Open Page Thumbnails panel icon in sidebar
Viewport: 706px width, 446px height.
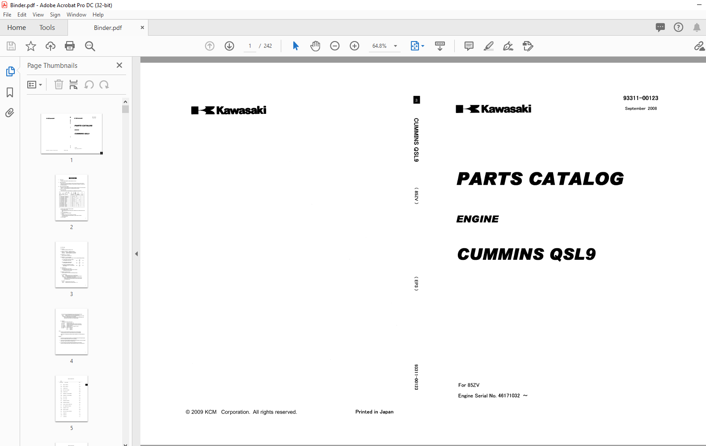click(x=10, y=71)
